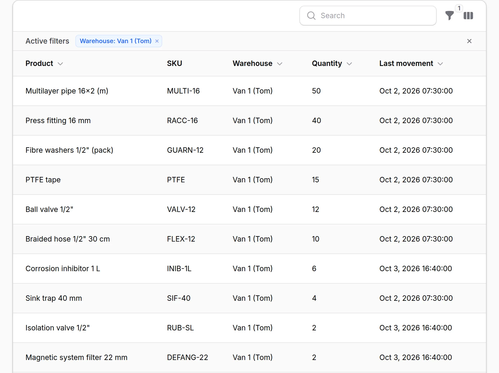Click SKU cell VALV-12
Screen dimensions: 499x373
point(181,209)
